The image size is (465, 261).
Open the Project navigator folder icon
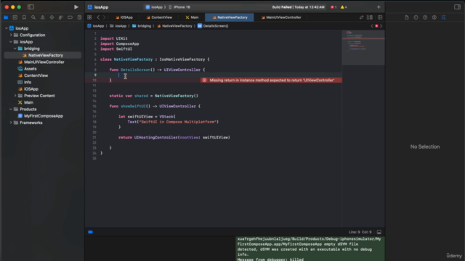(6, 17)
